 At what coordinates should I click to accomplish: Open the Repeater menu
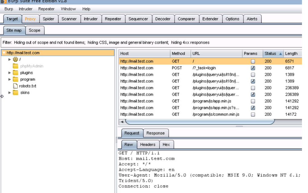[x=46, y=9]
